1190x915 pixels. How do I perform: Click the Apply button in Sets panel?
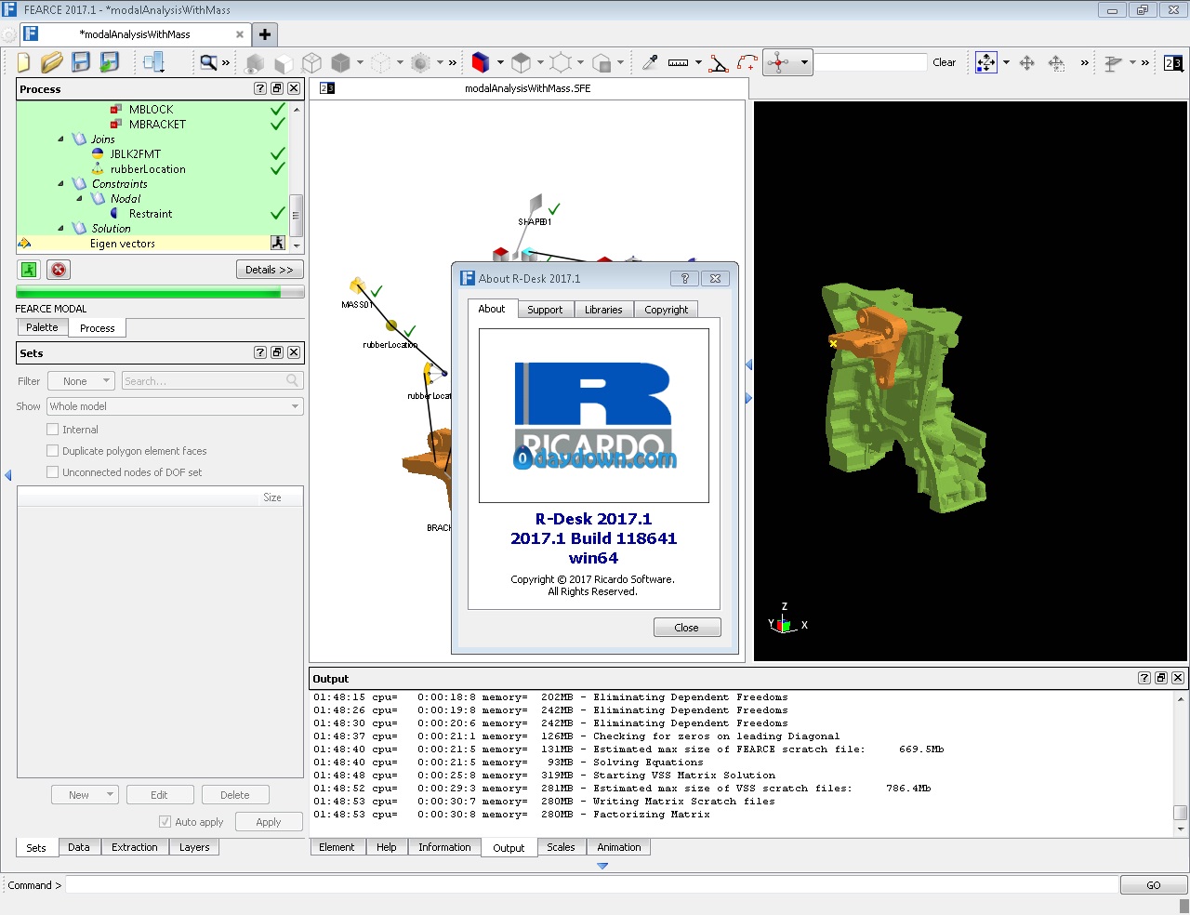[269, 822]
